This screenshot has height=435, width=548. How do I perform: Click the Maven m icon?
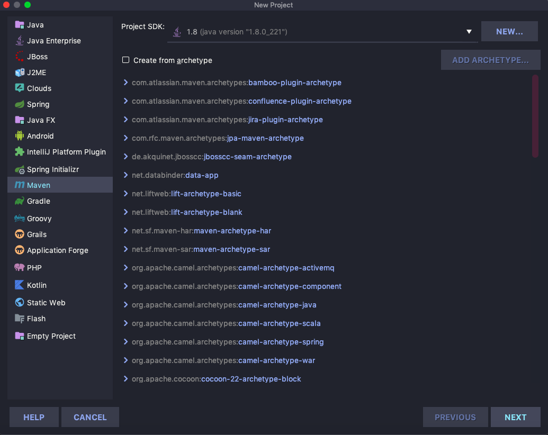[20, 185]
